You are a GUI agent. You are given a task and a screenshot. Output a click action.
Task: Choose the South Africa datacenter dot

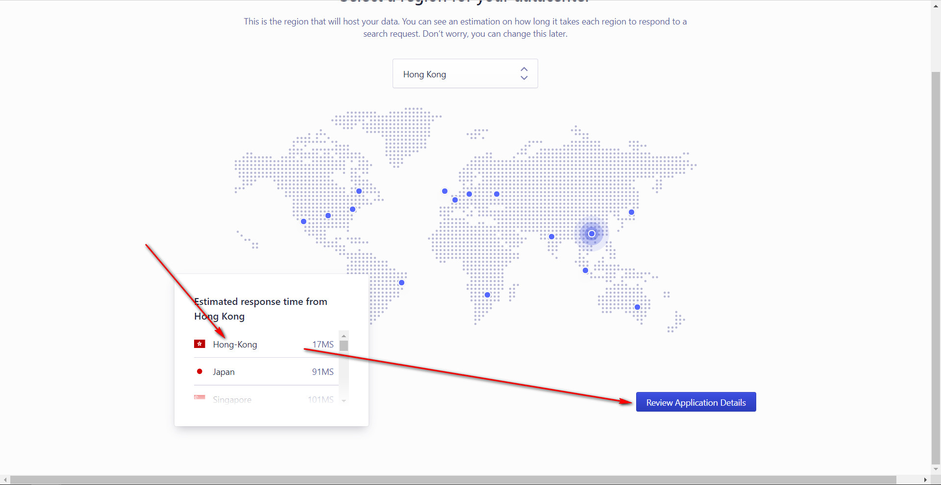[x=487, y=295]
